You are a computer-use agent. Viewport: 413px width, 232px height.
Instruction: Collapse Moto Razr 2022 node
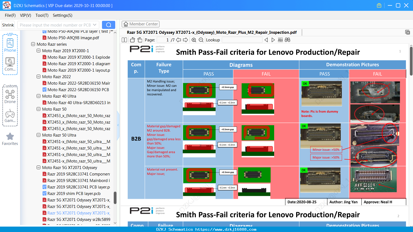click(39, 77)
